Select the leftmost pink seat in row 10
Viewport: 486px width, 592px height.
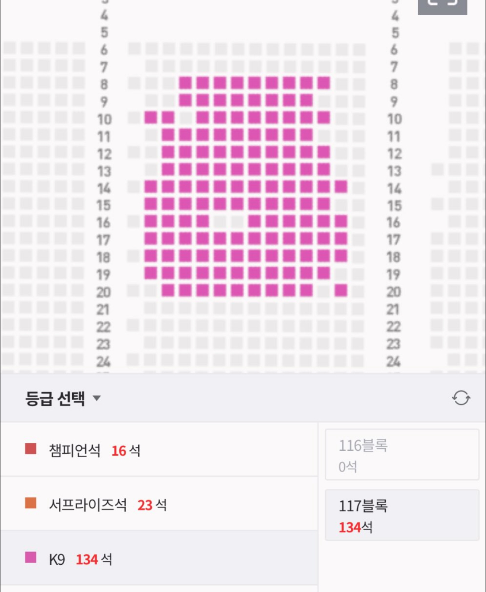[x=151, y=117]
